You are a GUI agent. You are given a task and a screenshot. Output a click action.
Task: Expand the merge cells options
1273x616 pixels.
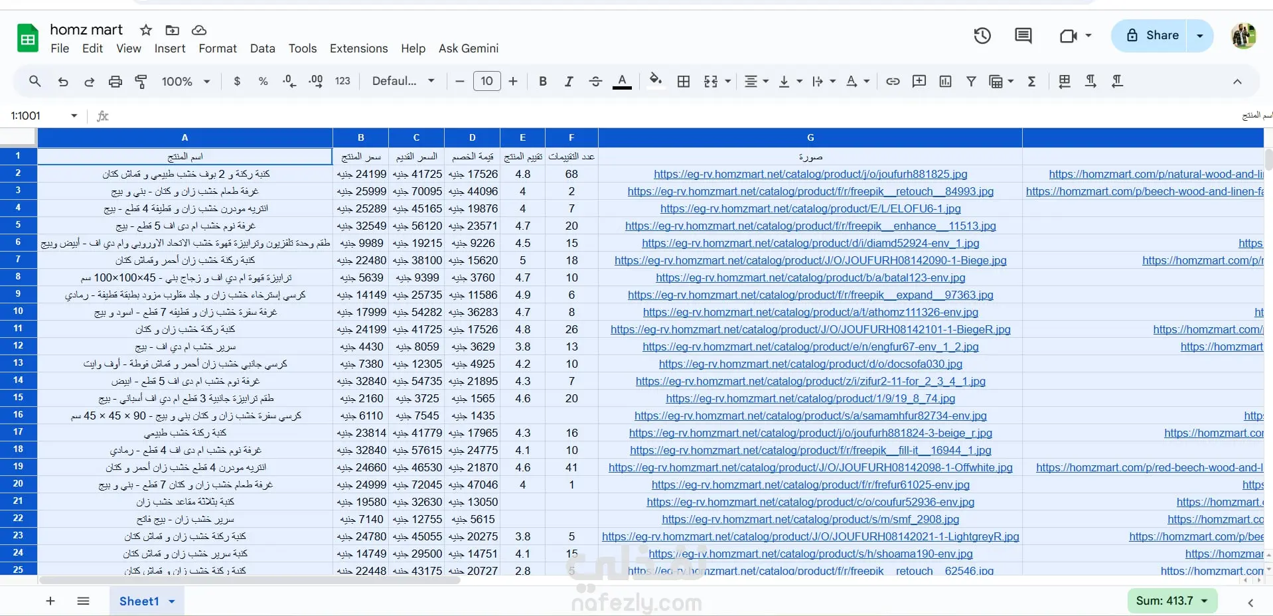(728, 81)
